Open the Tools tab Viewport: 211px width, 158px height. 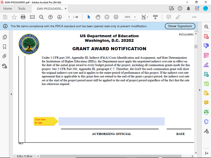coord(21,9)
